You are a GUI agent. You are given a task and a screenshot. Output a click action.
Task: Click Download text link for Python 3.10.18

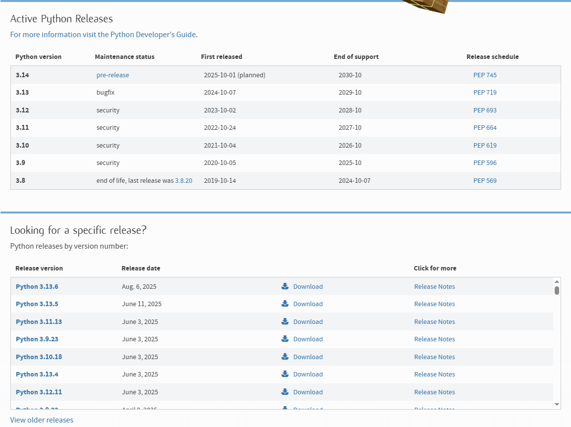coord(308,357)
